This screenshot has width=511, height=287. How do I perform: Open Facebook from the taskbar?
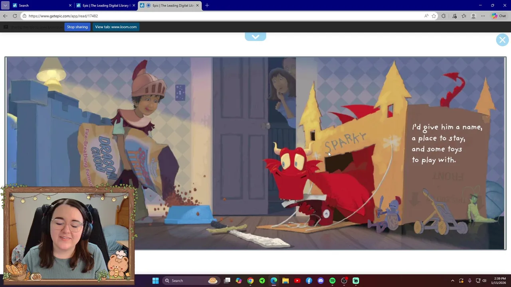pos(309,281)
